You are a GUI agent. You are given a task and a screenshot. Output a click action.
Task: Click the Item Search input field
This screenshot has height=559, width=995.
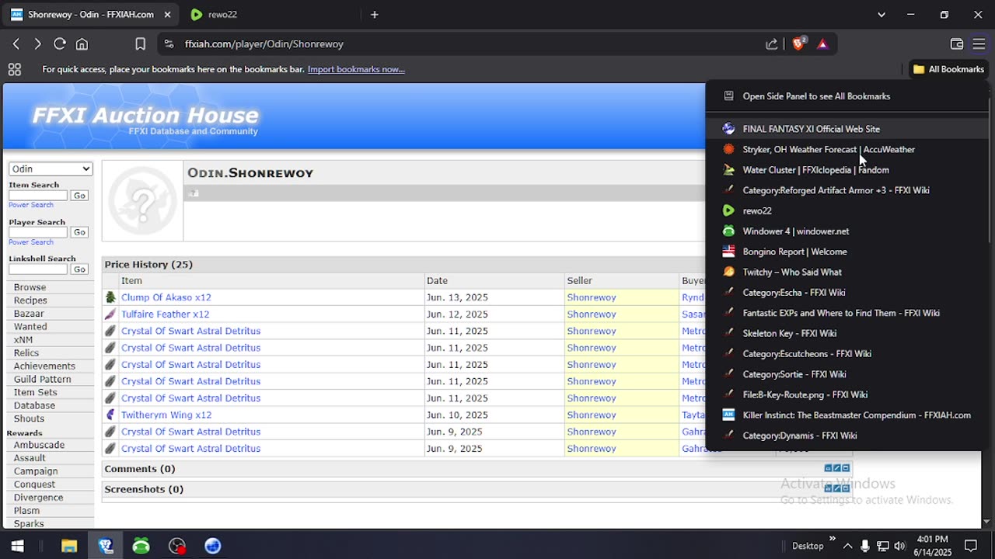point(38,196)
